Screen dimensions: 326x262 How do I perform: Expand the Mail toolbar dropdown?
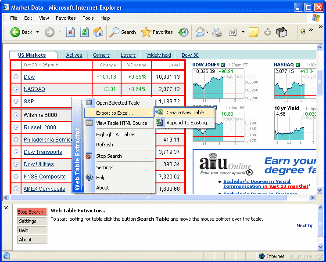coord(207,32)
